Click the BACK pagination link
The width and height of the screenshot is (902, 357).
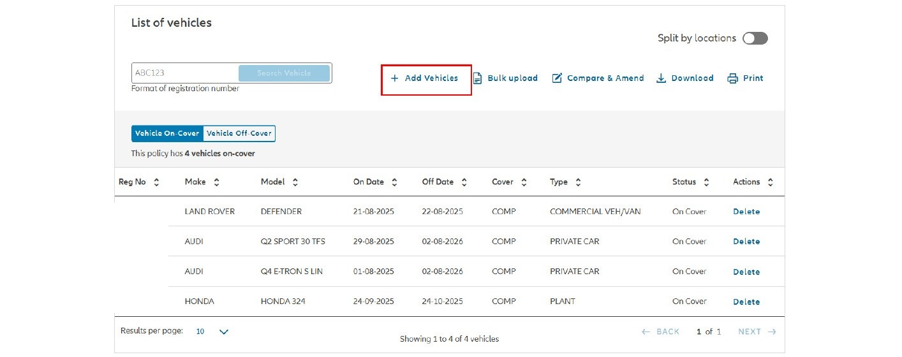coord(660,331)
